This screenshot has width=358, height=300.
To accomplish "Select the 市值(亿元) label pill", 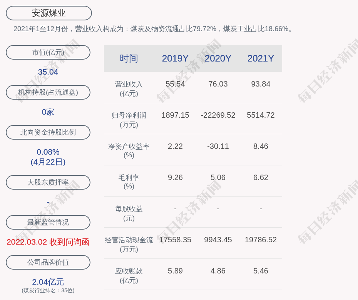I will point(48,52).
